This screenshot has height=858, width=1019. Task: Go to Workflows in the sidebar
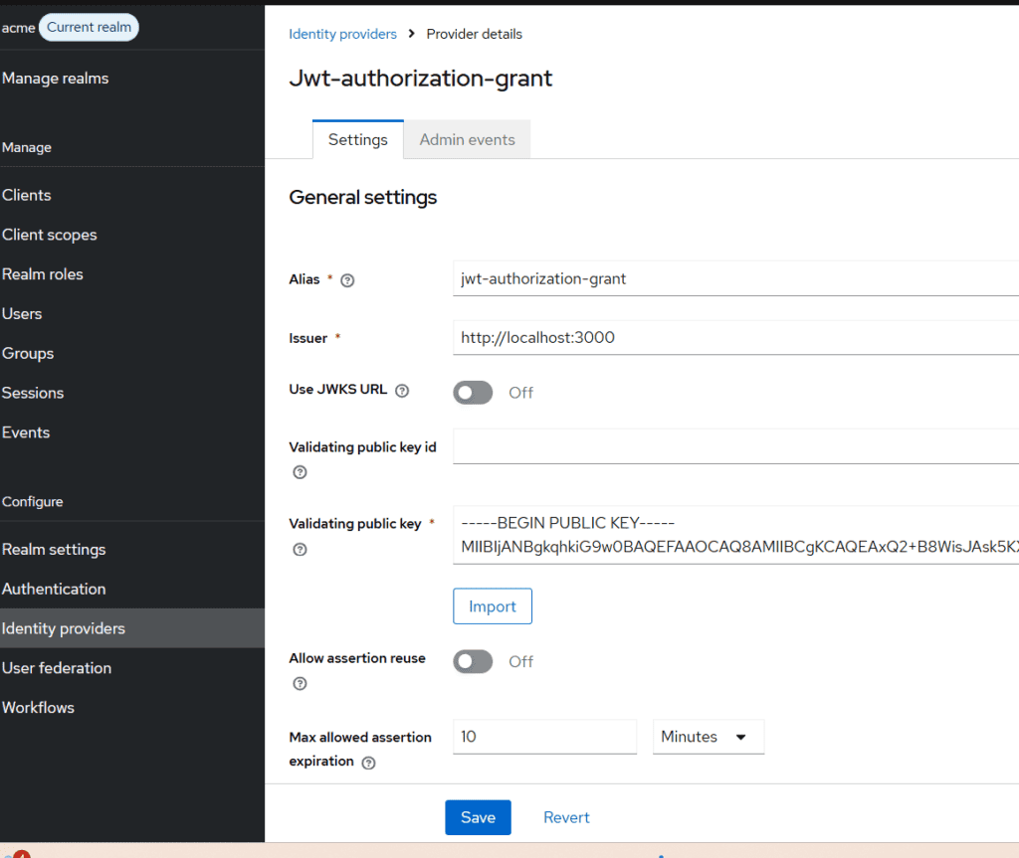(38, 707)
